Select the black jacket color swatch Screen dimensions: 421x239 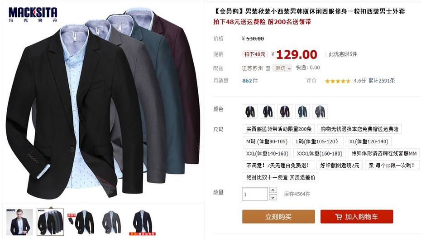coord(250,111)
